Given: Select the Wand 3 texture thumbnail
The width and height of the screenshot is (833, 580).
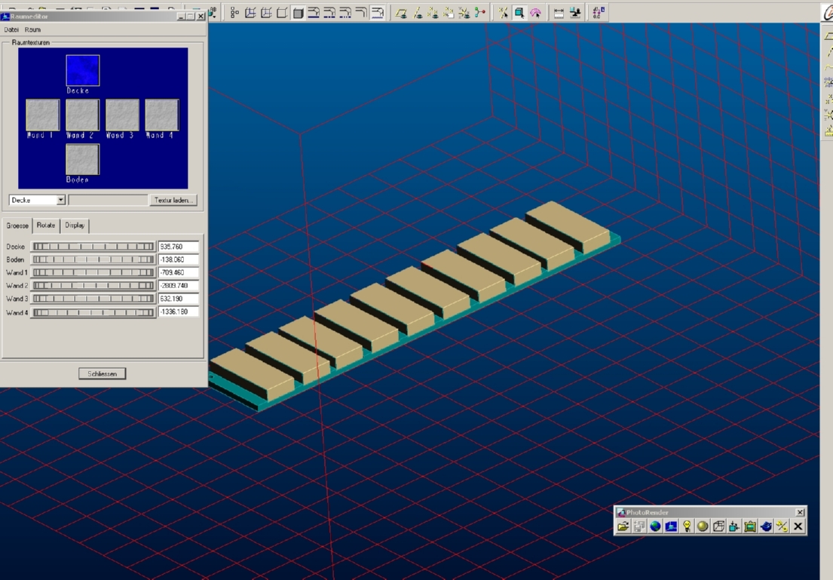Looking at the screenshot, I should tap(122, 115).
